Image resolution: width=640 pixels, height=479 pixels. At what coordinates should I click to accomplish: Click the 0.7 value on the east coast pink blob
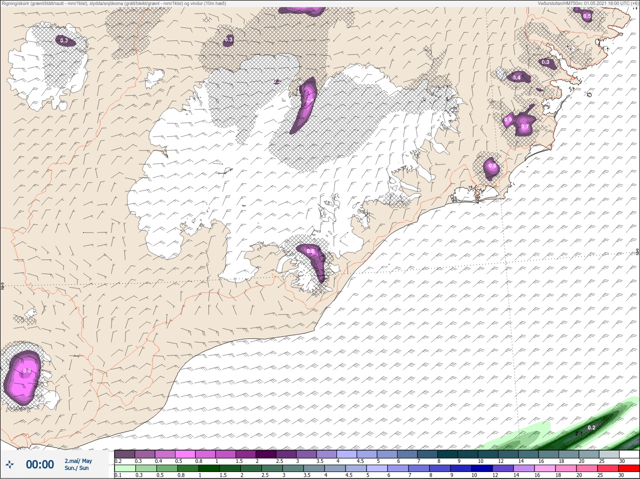coord(525,127)
